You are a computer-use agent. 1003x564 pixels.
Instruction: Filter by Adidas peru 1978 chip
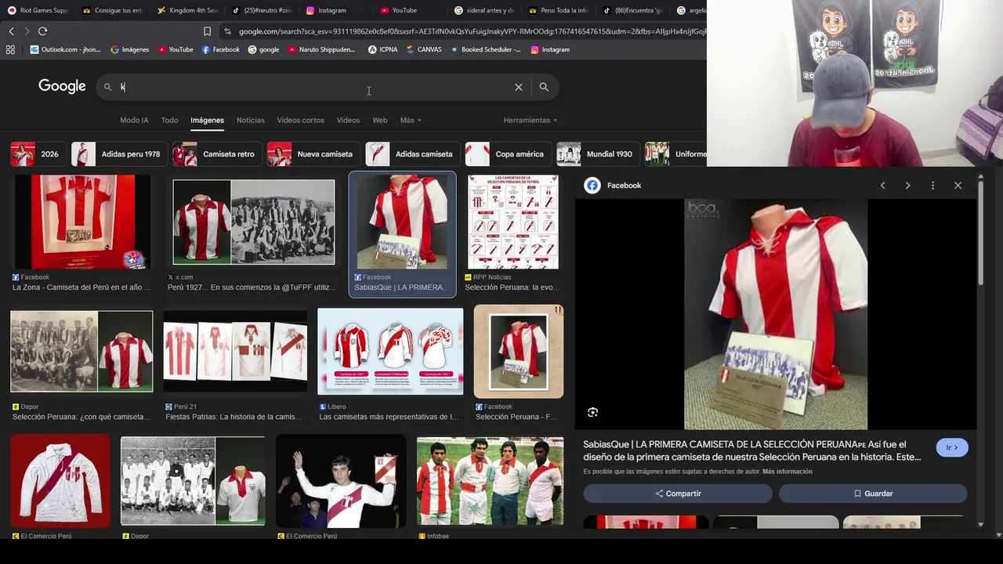click(x=118, y=154)
